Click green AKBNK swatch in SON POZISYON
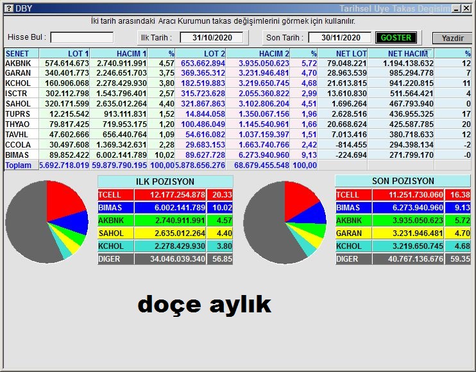The height and width of the screenshot is (372, 476). pyautogui.click(x=353, y=221)
